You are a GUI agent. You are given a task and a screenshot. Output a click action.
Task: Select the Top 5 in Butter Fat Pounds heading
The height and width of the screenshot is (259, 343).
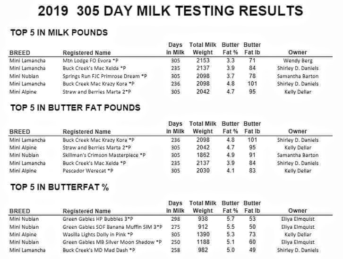[75, 108]
